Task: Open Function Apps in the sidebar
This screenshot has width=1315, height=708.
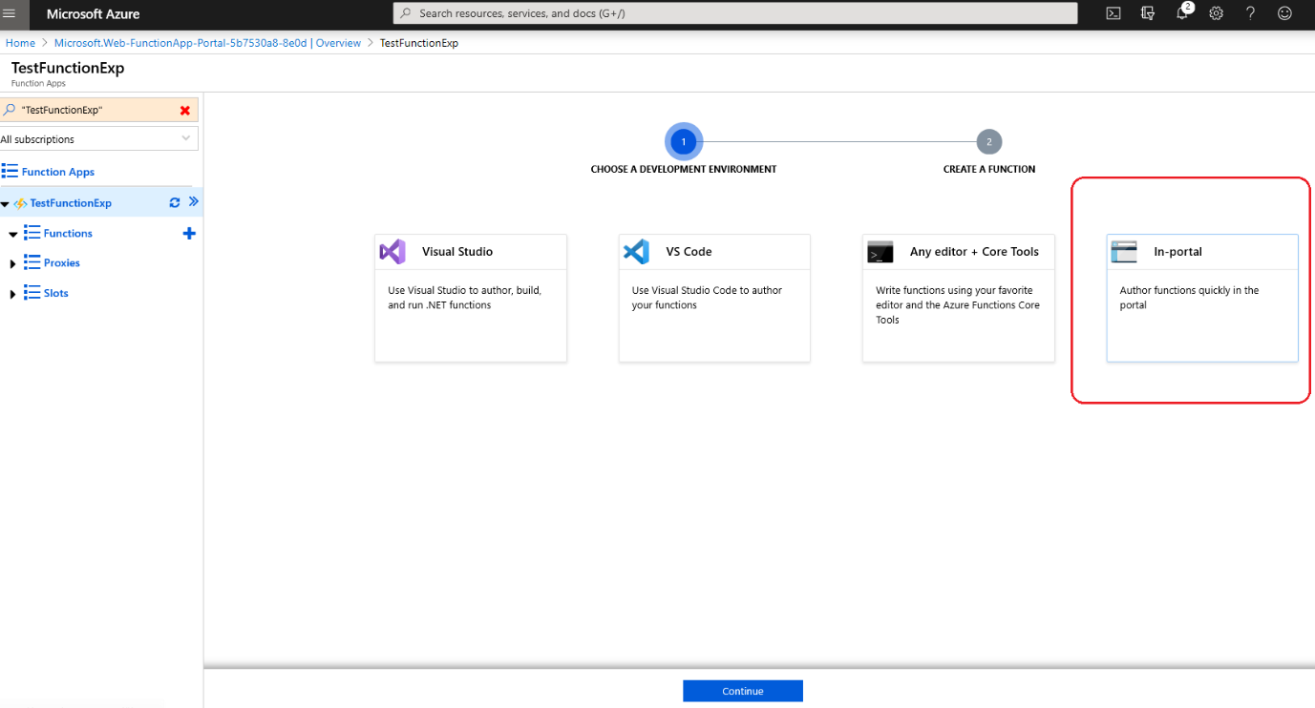Action: [58, 172]
